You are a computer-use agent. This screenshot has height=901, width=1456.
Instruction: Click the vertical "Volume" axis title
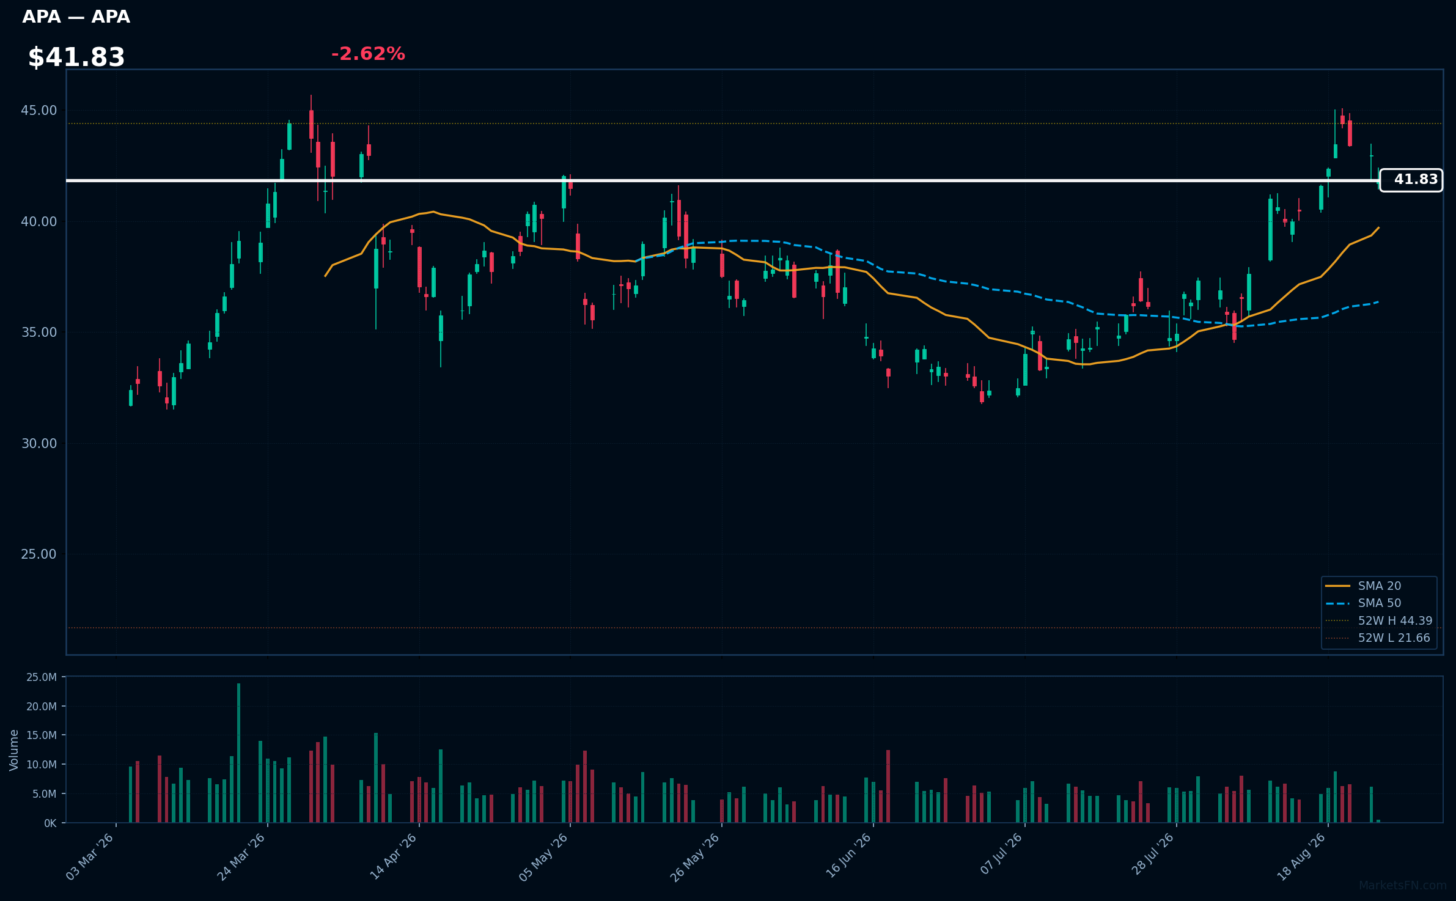pyautogui.click(x=14, y=750)
